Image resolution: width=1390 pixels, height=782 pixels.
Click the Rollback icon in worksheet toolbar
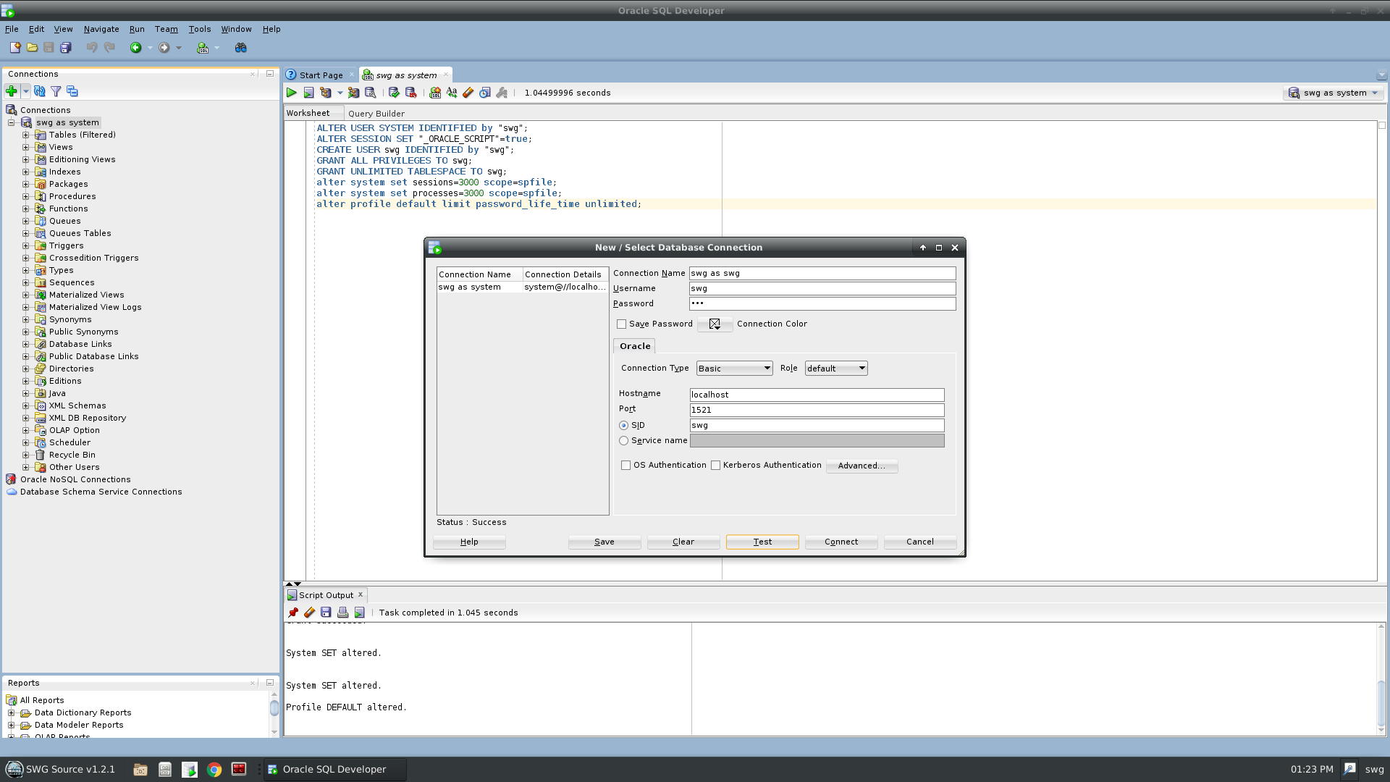point(410,93)
